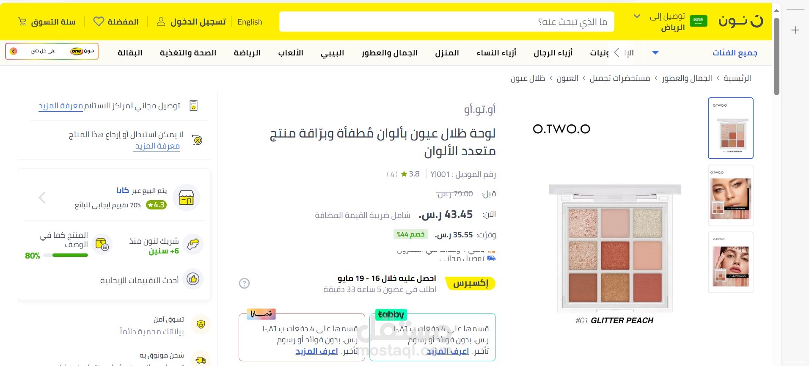Click كايا seller name link
Image resolution: width=809 pixels, height=366 pixels.
(123, 190)
